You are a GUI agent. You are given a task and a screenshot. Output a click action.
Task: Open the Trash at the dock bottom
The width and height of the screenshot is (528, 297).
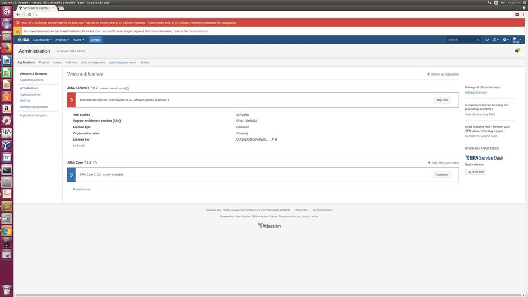pyautogui.click(x=6, y=289)
